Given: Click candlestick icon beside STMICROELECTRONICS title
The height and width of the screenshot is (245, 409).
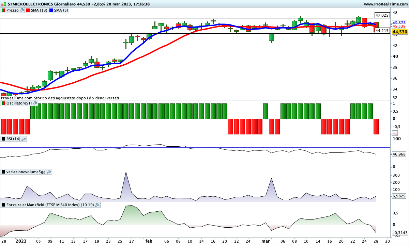Looking at the screenshot, I should [4, 4].
